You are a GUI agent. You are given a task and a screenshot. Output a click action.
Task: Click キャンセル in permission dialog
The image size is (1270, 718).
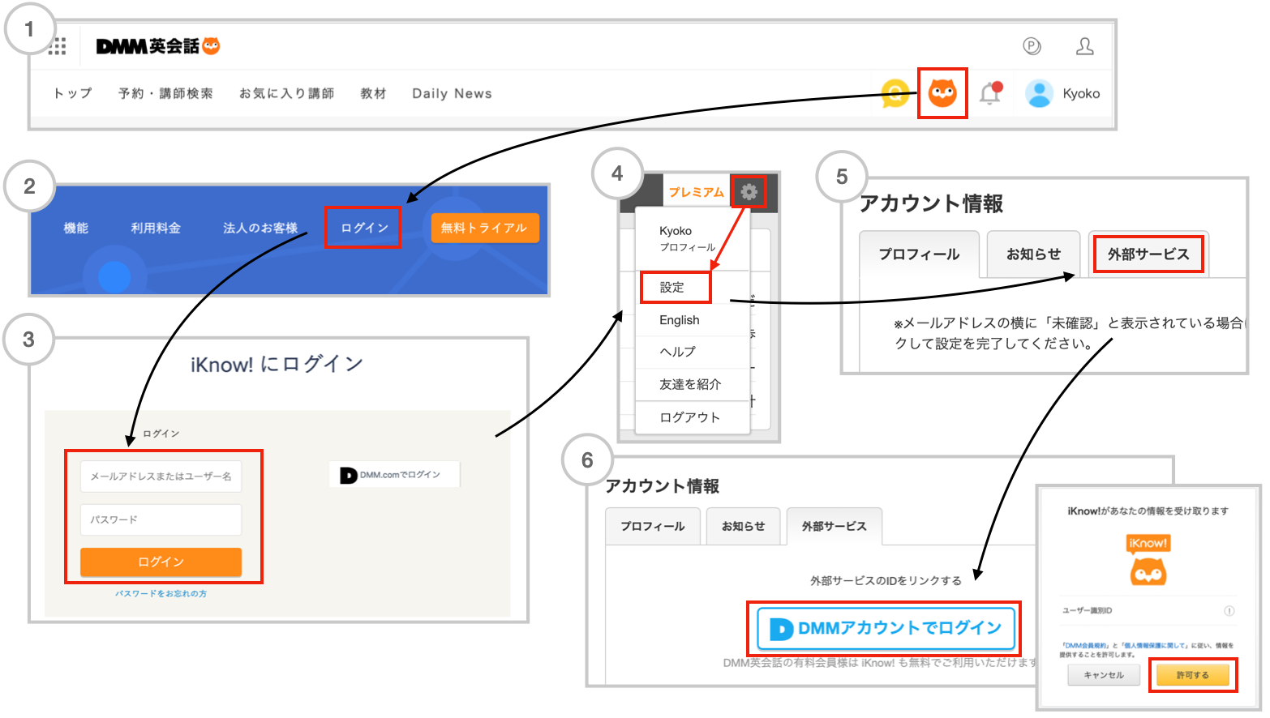pos(1104,674)
